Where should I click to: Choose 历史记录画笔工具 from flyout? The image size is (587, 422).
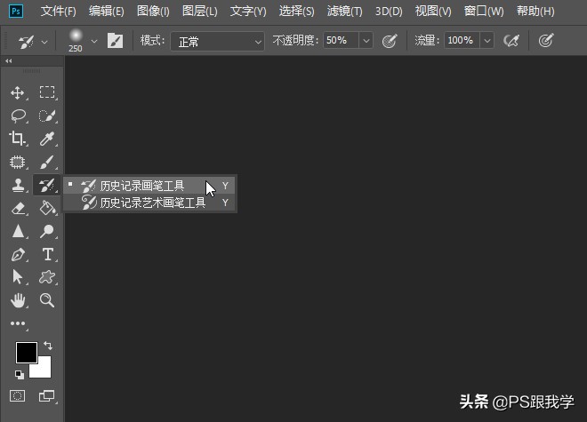point(149,186)
